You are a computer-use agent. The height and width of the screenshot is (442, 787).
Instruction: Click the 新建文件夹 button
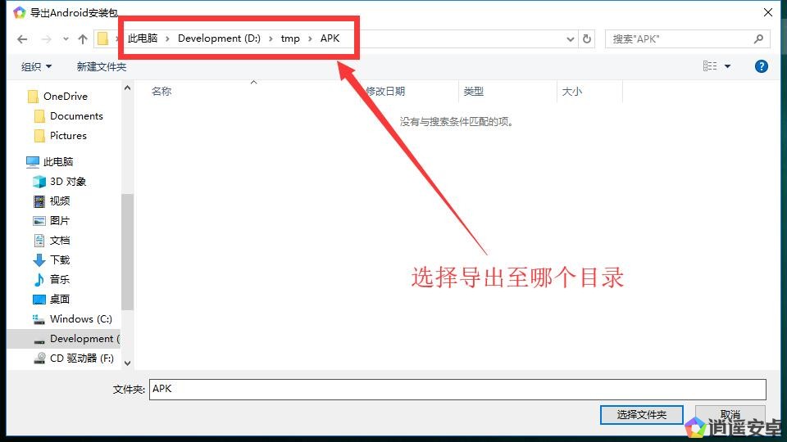[x=102, y=66]
